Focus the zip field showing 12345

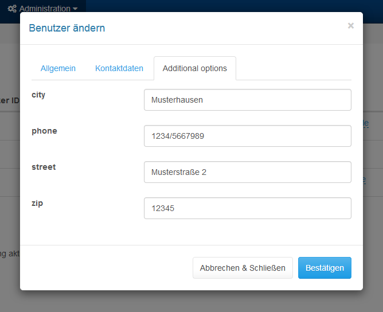[x=247, y=208]
